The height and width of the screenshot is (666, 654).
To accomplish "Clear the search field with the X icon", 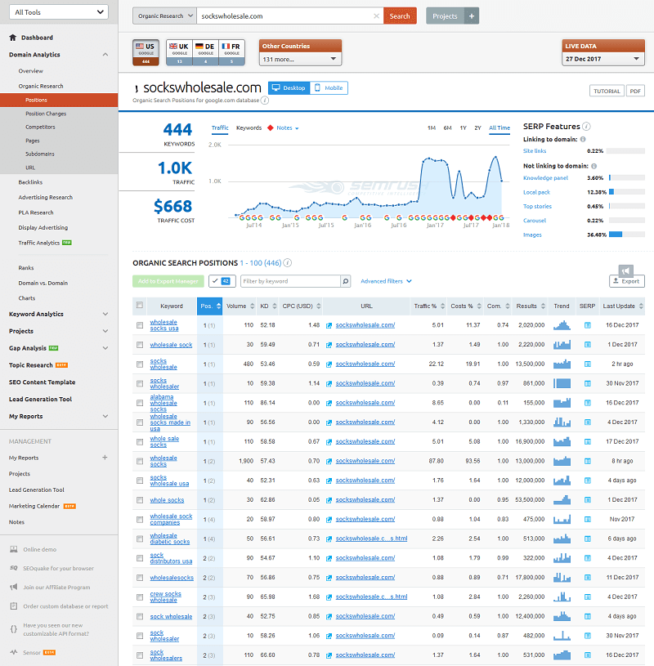I will pos(376,16).
